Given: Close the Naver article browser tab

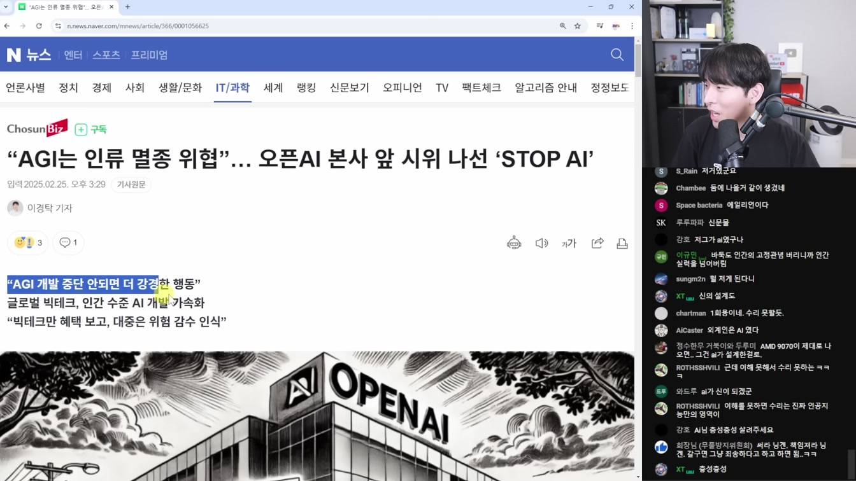Looking at the screenshot, I should pos(112,7).
